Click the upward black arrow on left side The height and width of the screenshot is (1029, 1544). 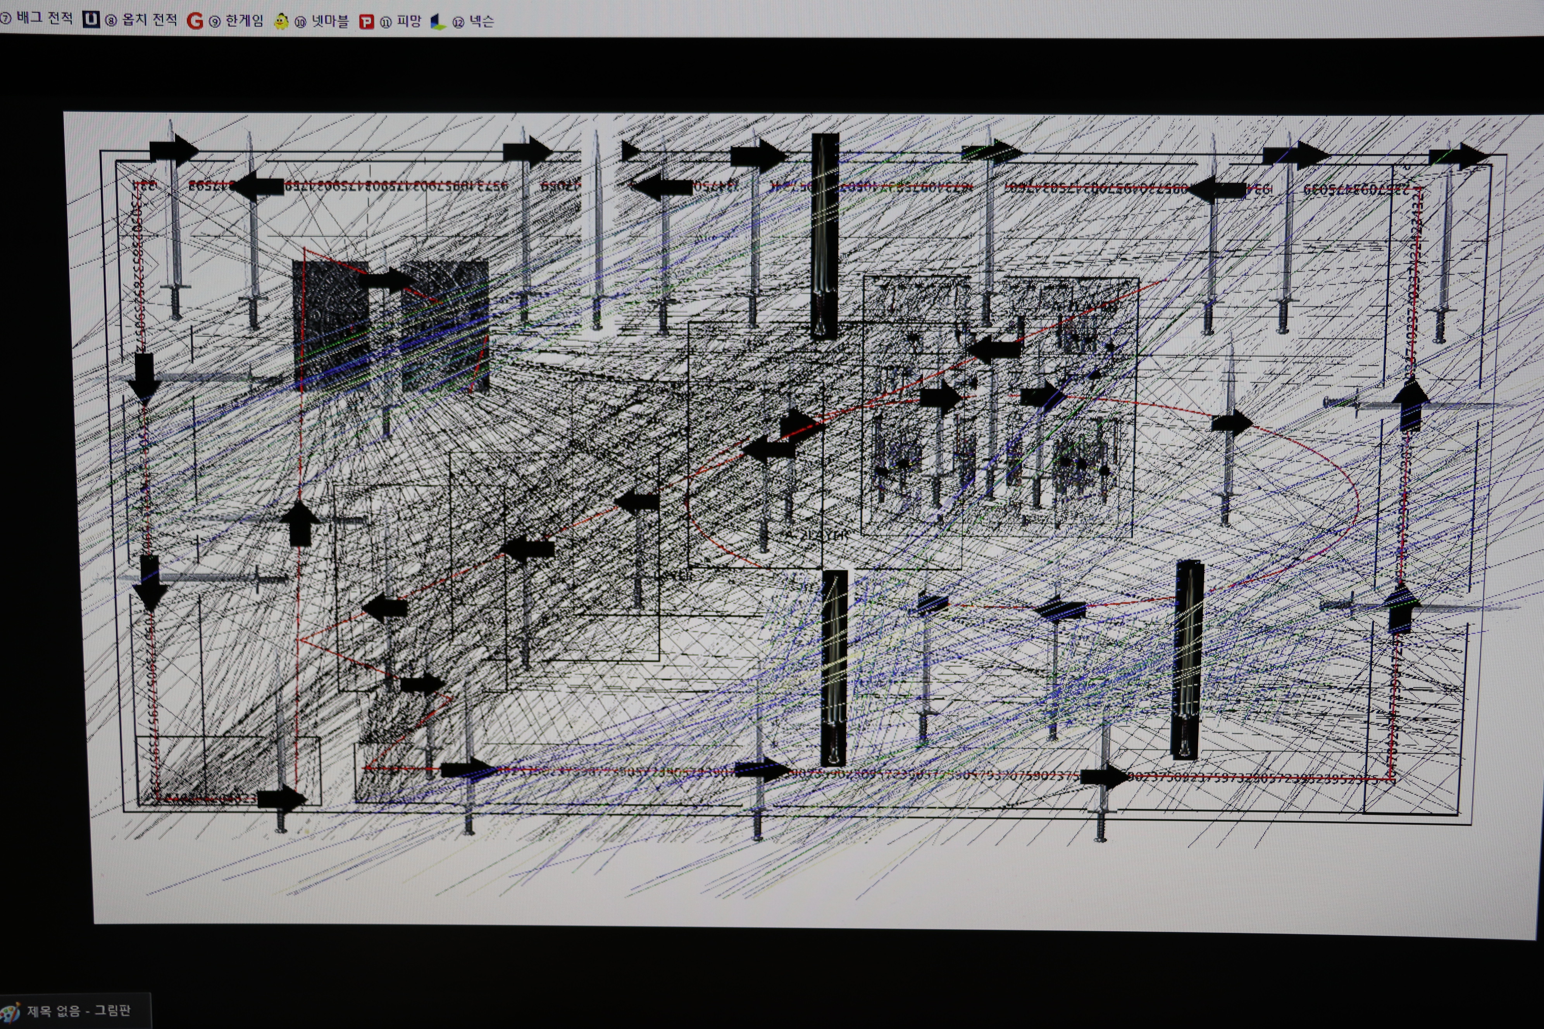click(x=300, y=523)
